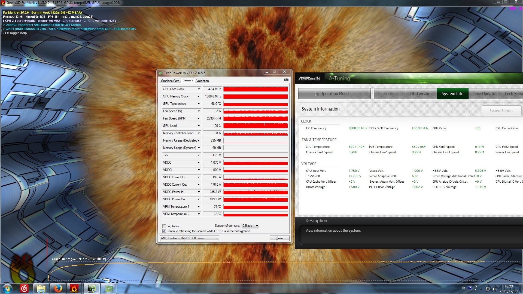
Task: Click the GPU Core Clock history graph
Action: 256,89
